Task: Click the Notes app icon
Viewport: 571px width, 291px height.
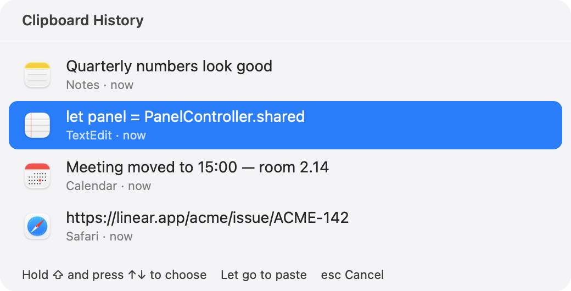Action: [37, 75]
